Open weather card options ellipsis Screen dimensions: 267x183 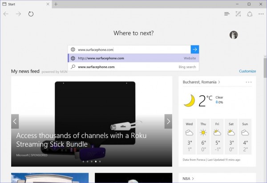pos(249,82)
